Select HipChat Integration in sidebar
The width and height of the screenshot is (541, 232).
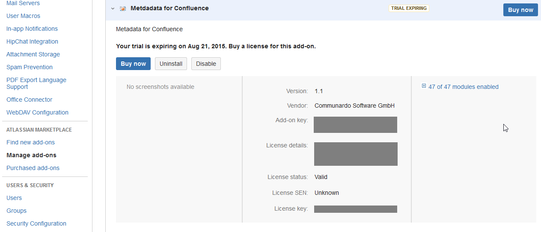[32, 41]
